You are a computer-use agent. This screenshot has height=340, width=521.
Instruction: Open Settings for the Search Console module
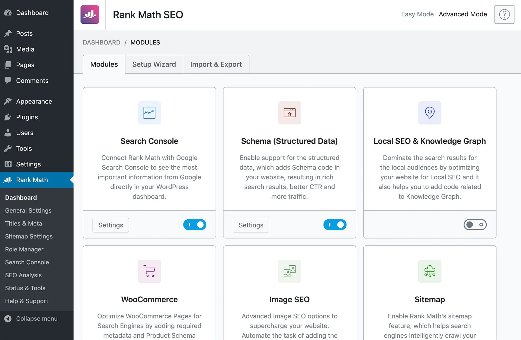(110, 225)
